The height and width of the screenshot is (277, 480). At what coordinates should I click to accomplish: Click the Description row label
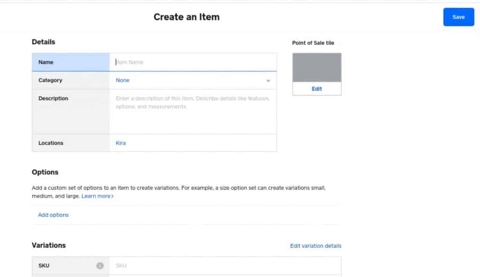(53, 98)
